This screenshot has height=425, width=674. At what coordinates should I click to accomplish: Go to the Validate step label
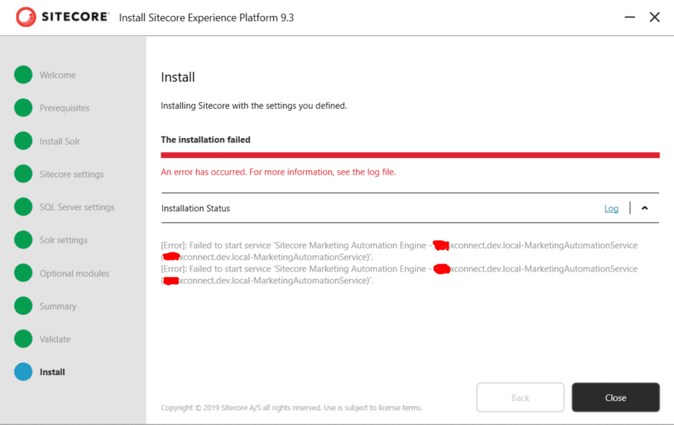(x=55, y=339)
